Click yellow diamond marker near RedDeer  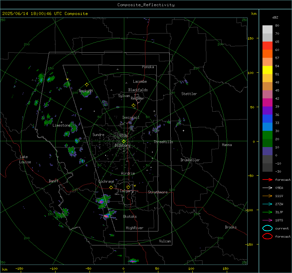pyautogui.click(x=133, y=105)
